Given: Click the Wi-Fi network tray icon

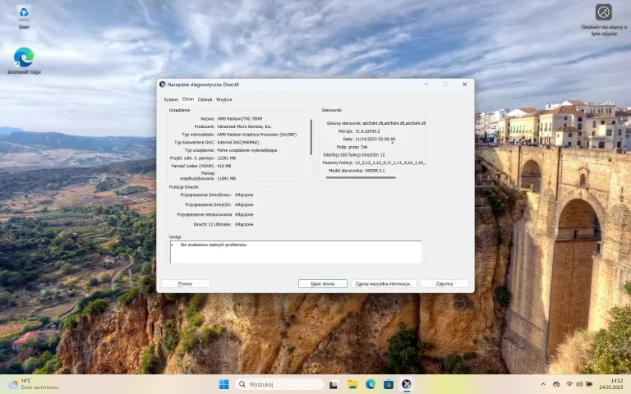Looking at the screenshot, I should click(569, 384).
